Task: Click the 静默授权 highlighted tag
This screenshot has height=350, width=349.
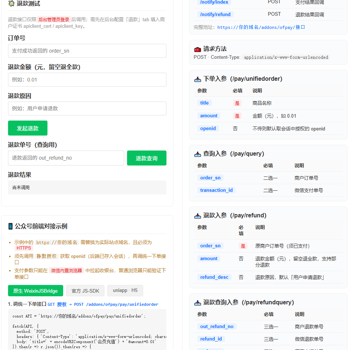Action: click(47, 256)
